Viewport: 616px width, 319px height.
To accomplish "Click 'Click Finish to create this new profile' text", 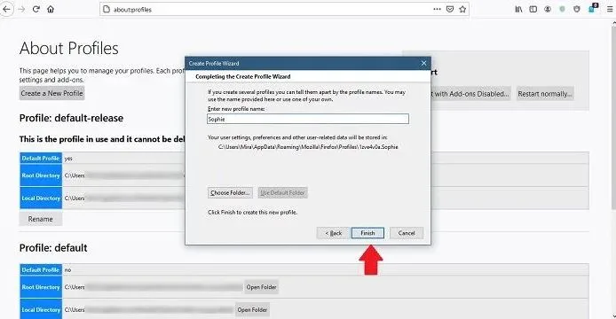I will [253, 213].
